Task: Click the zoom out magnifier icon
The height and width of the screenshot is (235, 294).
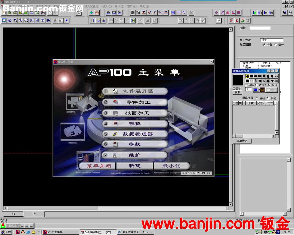Action: 26,20
